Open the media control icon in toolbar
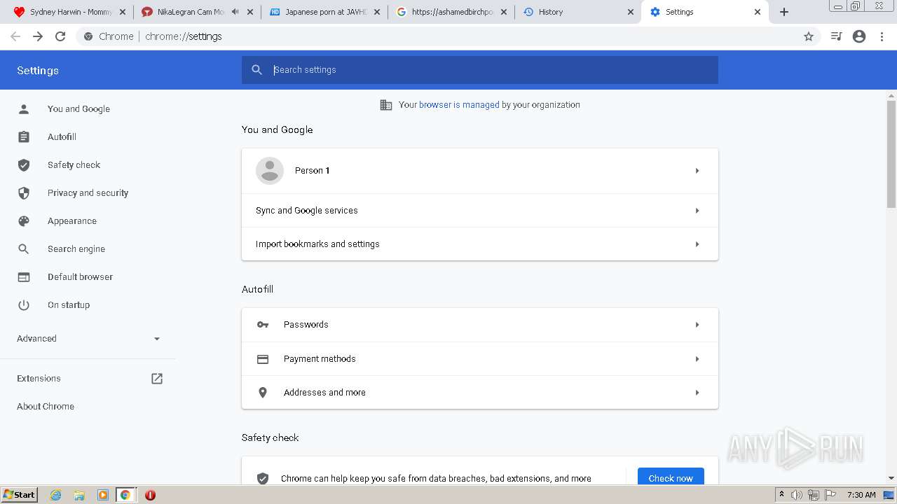 (836, 36)
